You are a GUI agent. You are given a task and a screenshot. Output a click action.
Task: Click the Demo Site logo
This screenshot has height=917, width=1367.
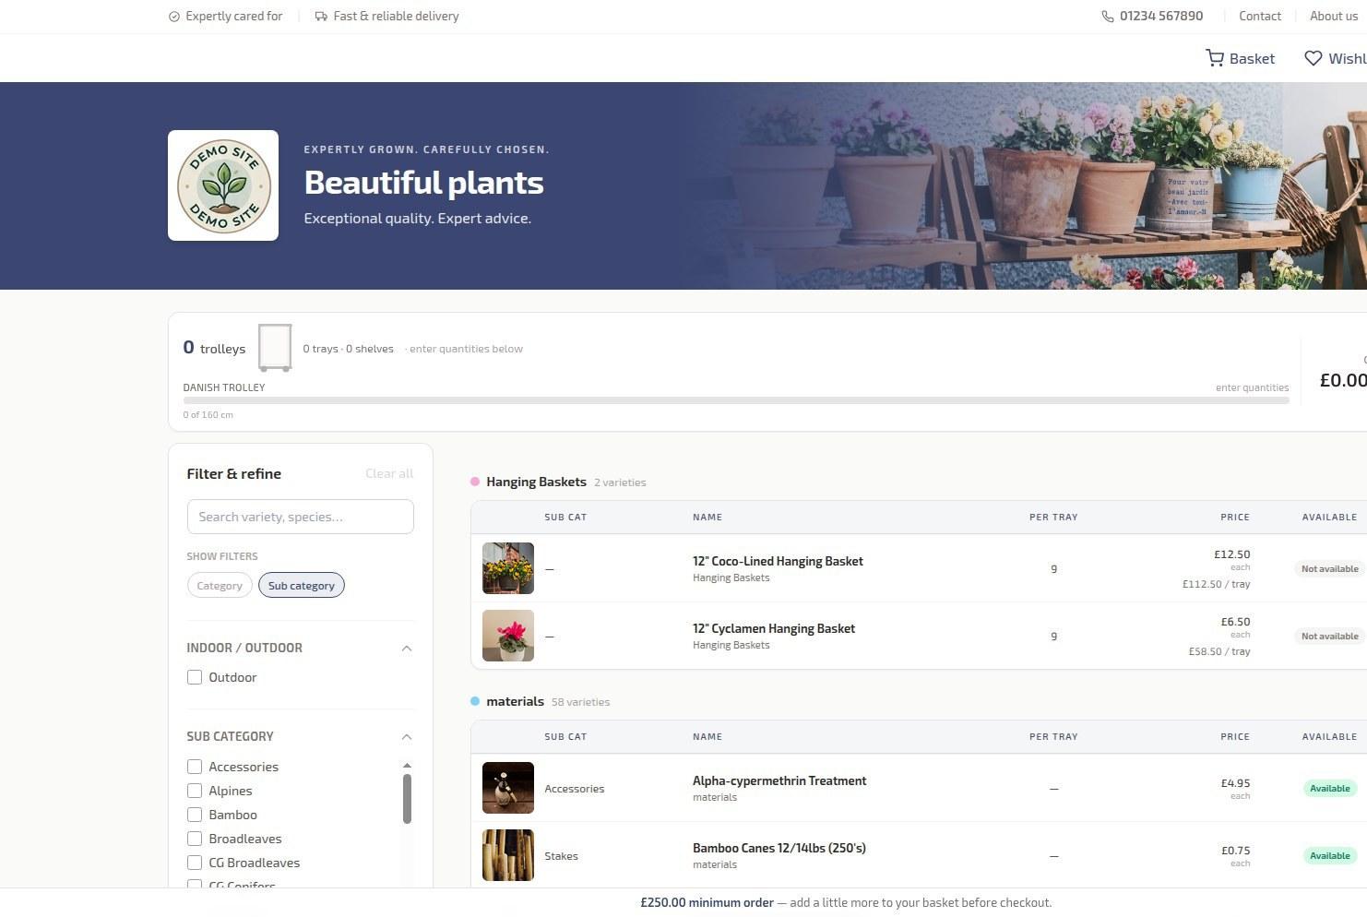click(223, 185)
